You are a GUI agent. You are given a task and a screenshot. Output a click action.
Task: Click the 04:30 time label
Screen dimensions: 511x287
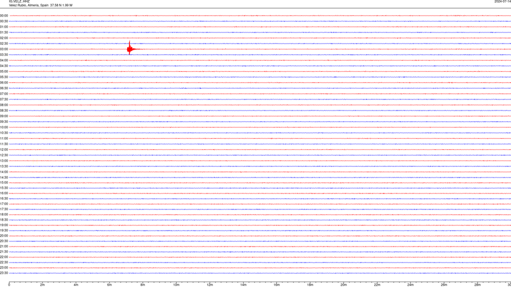click(x=4, y=66)
